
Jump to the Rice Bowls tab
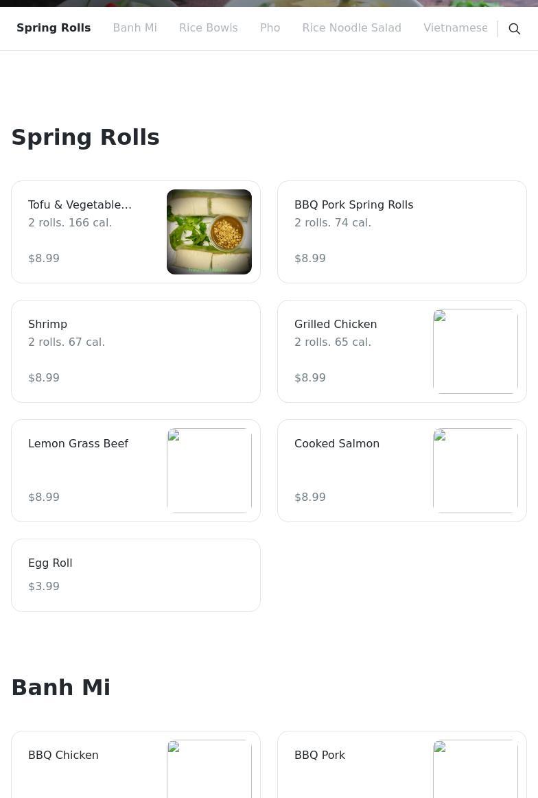(208, 28)
